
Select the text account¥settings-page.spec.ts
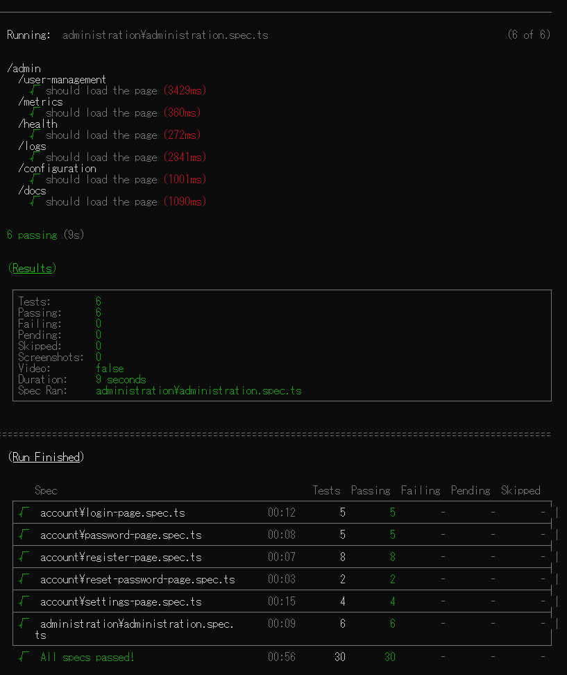coord(121,602)
